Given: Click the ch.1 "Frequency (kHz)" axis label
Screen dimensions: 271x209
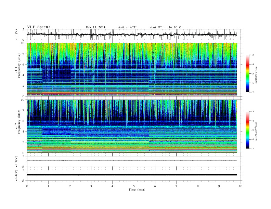Looking at the screenshot, I should coord(19,66).
